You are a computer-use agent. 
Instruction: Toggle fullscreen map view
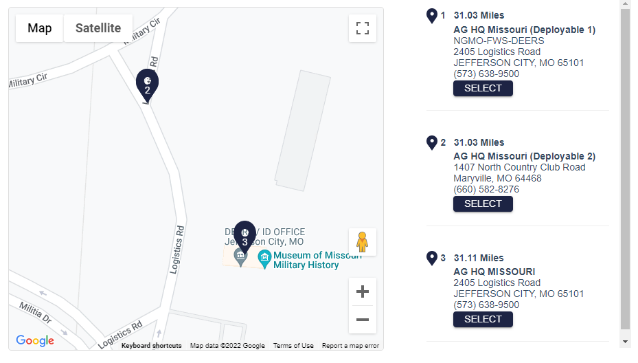click(x=362, y=28)
